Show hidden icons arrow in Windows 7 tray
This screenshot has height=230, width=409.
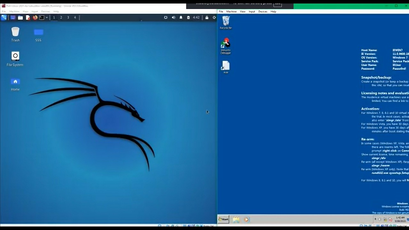coord(375,219)
